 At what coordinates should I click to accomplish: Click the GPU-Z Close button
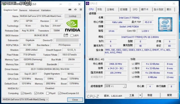pos(75,100)
